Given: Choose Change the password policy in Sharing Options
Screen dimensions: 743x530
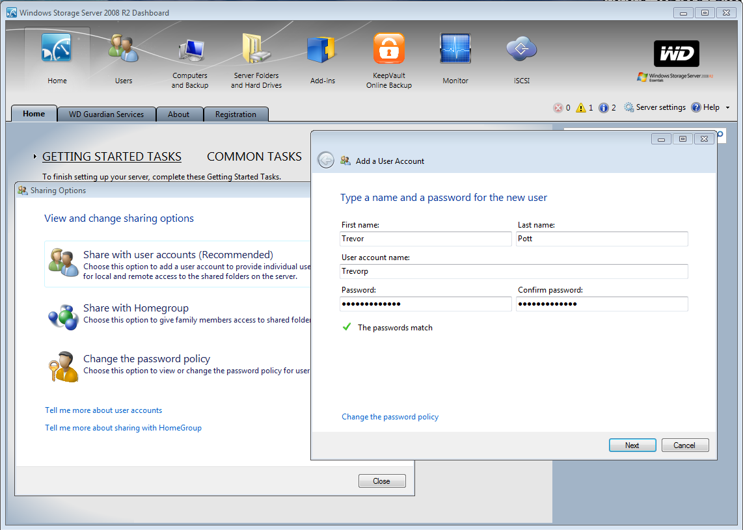Looking at the screenshot, I should click(x=147, y=359).
